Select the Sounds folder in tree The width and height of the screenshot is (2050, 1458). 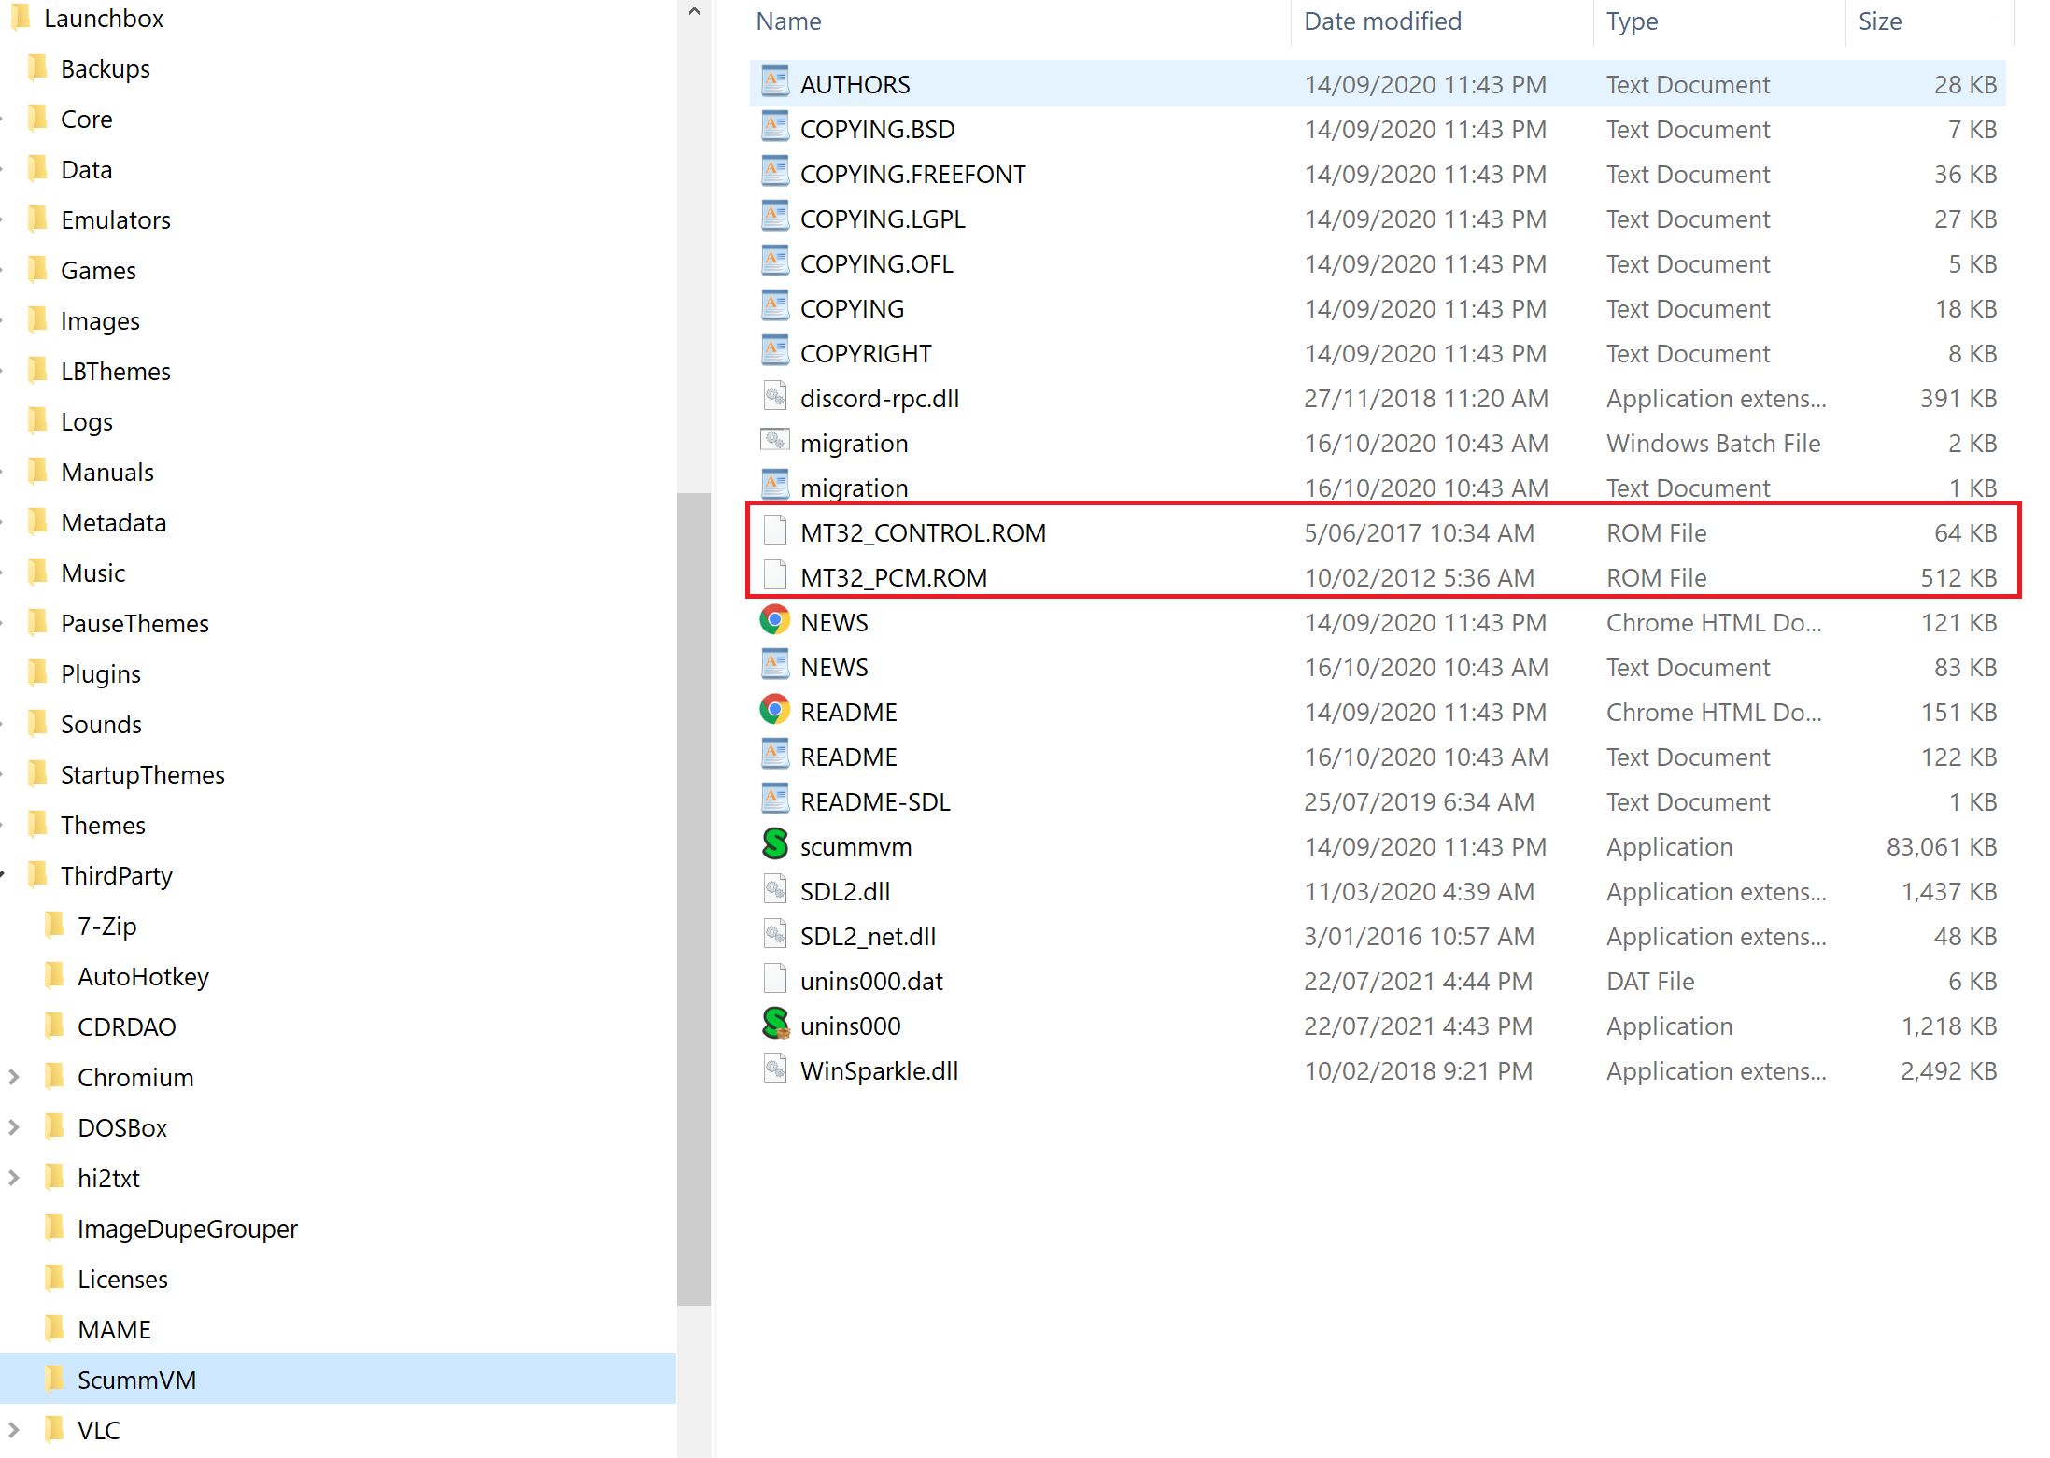point(101,725)
